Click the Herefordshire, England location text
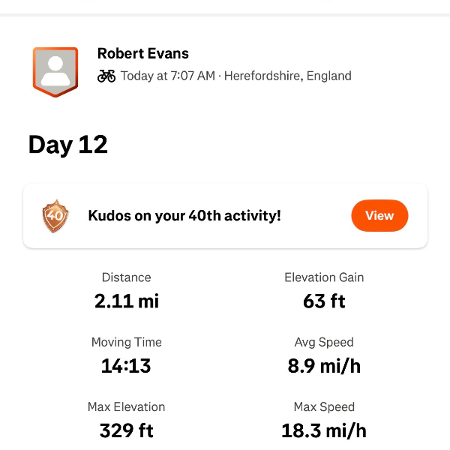Image resolution: width=450 pixels, height=450 pixels. (x=288, y=76)
